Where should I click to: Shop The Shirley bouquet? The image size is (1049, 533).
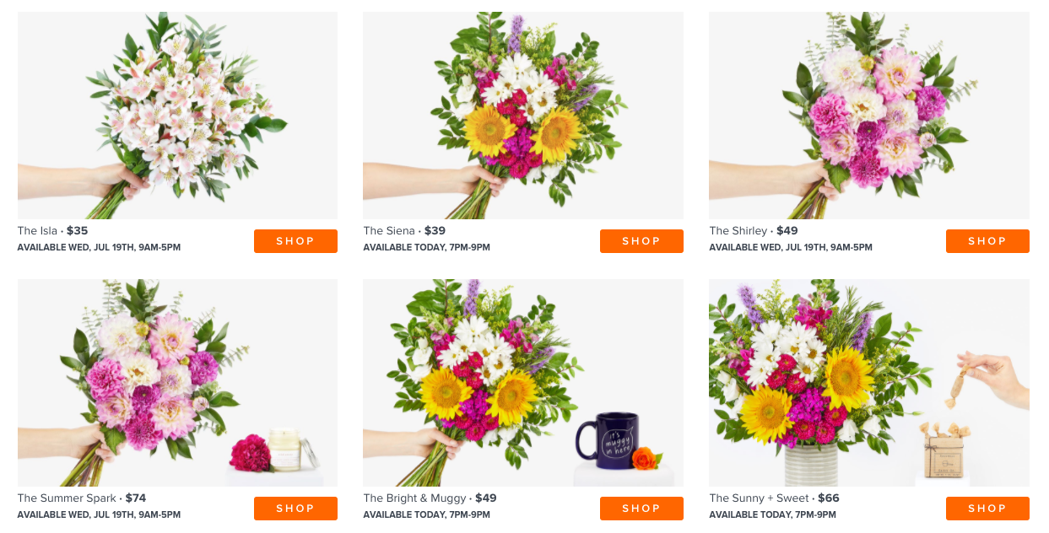pyautogui.click(x=987, y=241)
